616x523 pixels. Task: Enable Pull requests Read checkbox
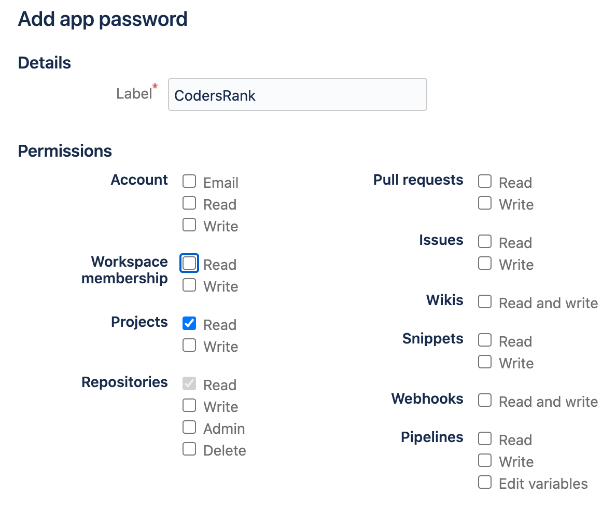pos(485,182)
